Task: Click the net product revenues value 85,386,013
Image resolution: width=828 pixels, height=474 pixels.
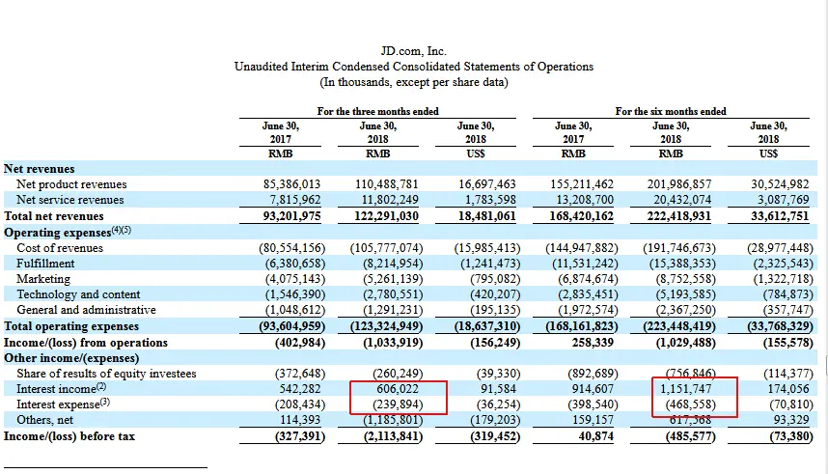Action: pyautogui.click(x=291, y=184)
